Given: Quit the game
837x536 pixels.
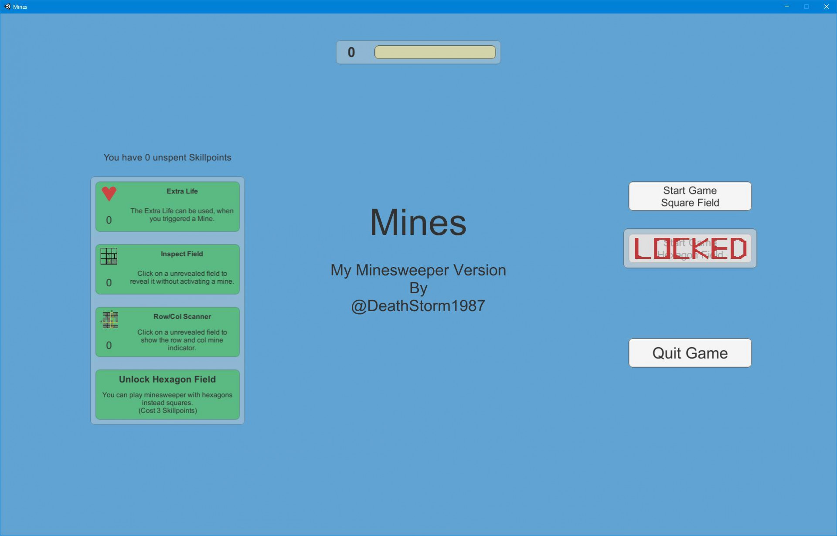Looking at the screenshot, I should [x=690, y=353].
